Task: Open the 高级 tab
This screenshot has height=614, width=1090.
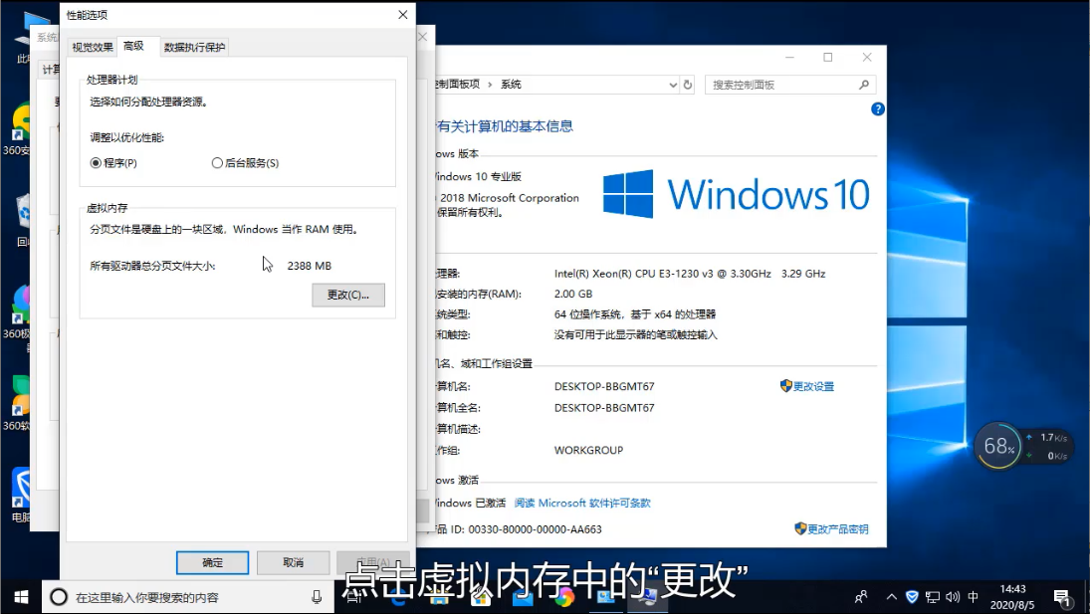Action: coord(134,46)
